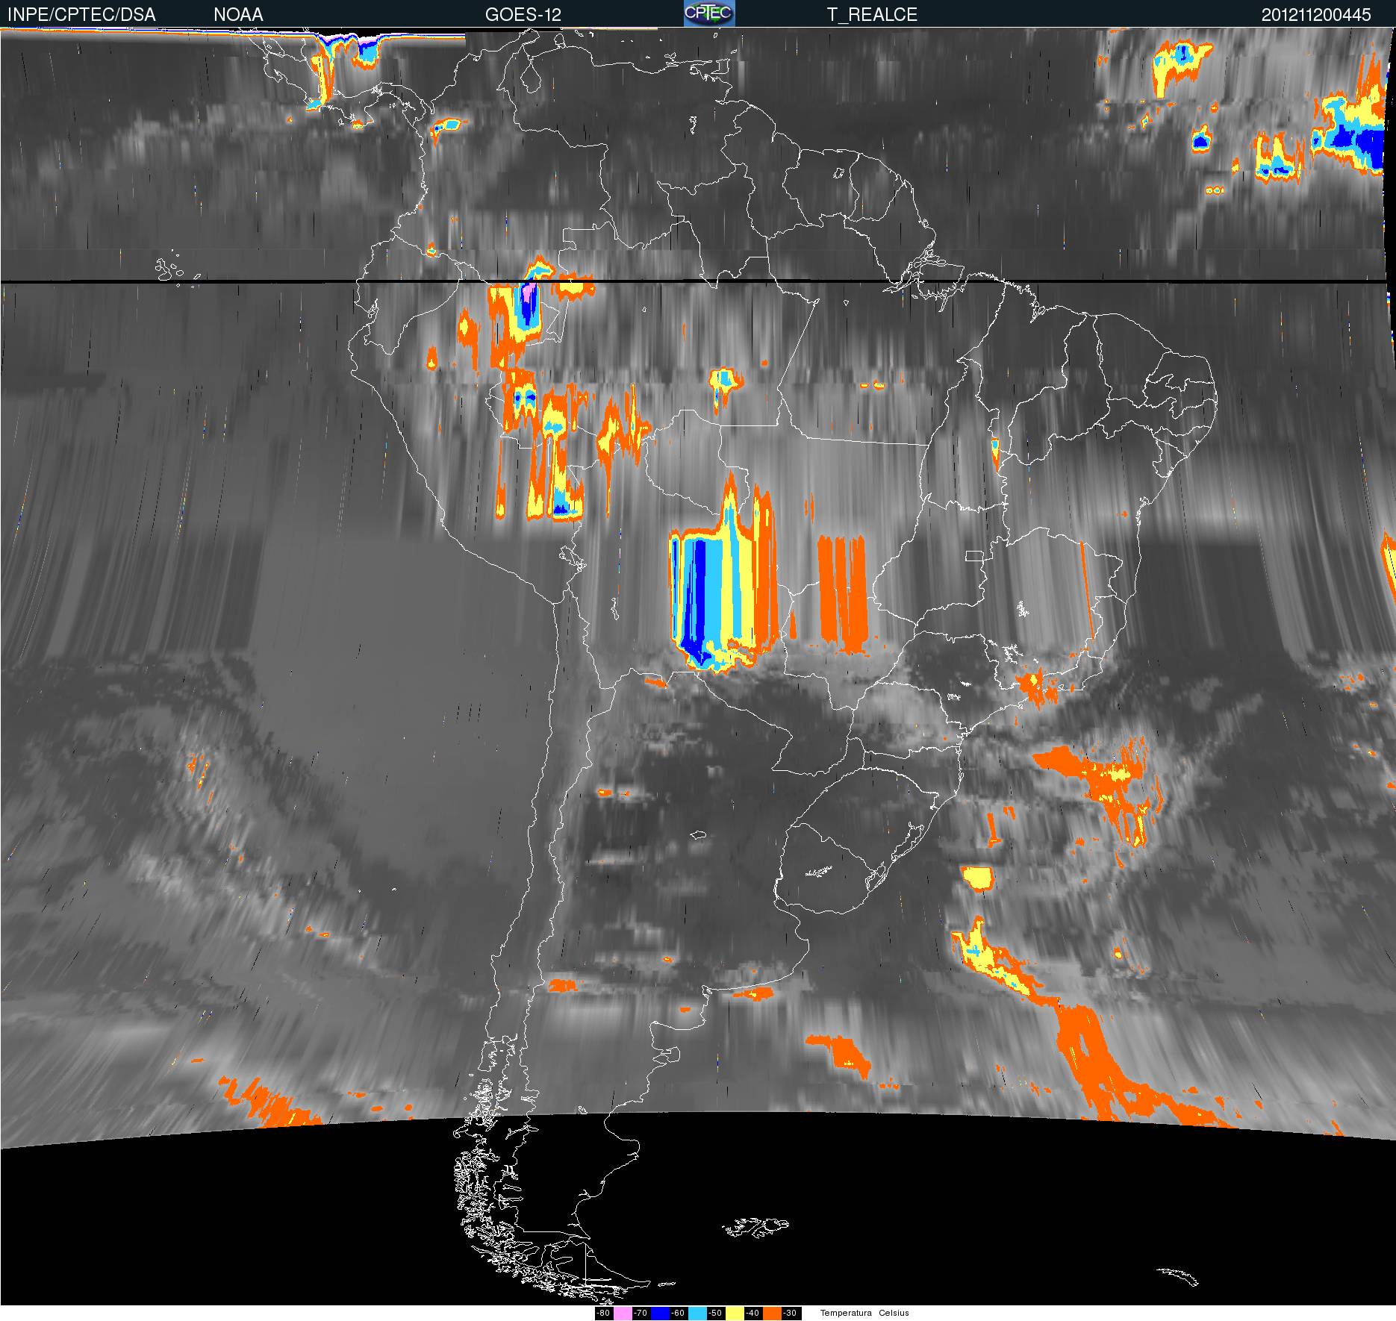Click the orange legend color swatch
Viewport: 1396px width, 1321px height.
click(x=772, y=1313)
